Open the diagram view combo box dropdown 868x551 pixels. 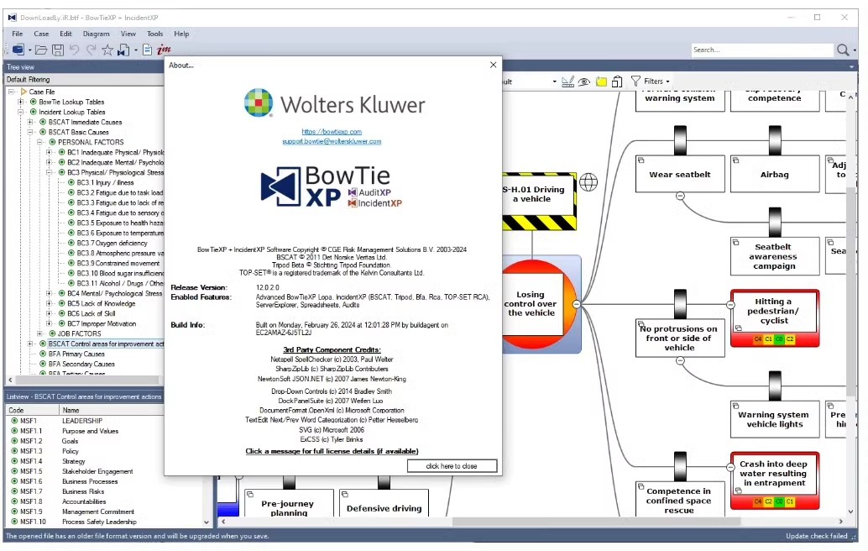[554, 82]
